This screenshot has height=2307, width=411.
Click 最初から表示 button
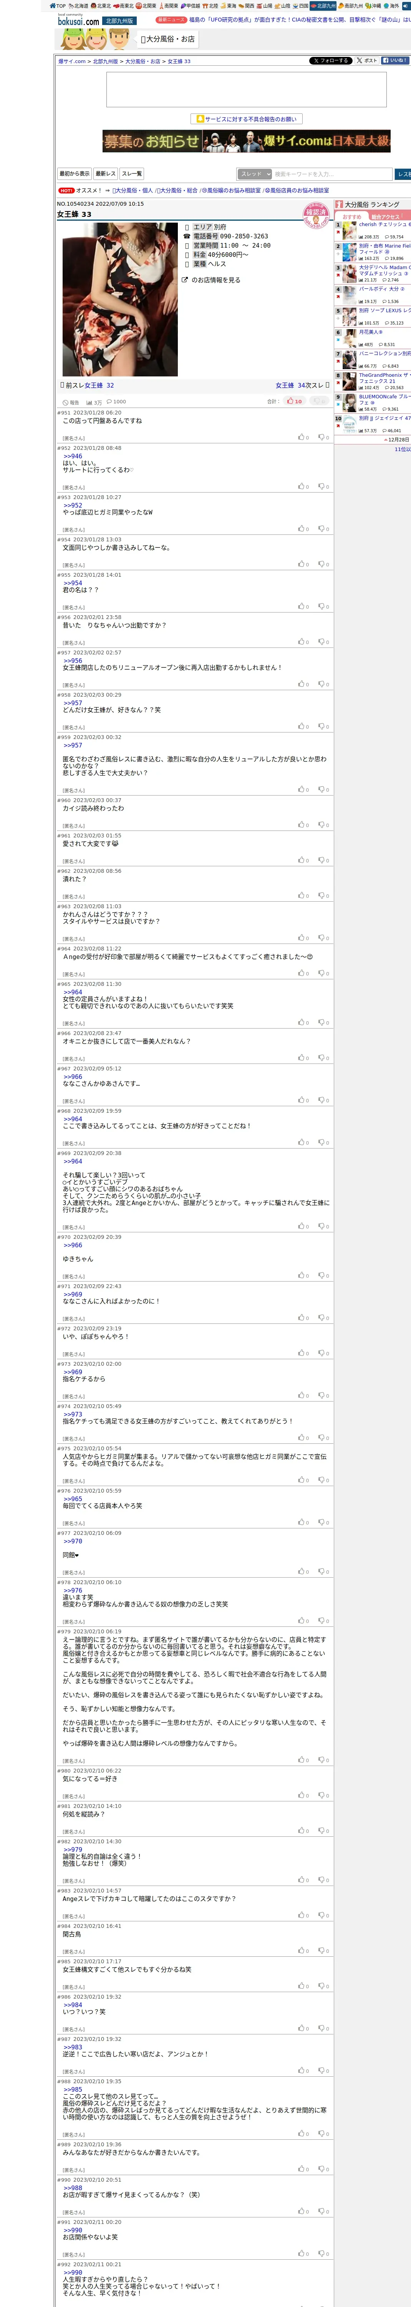tap(74, 174)
